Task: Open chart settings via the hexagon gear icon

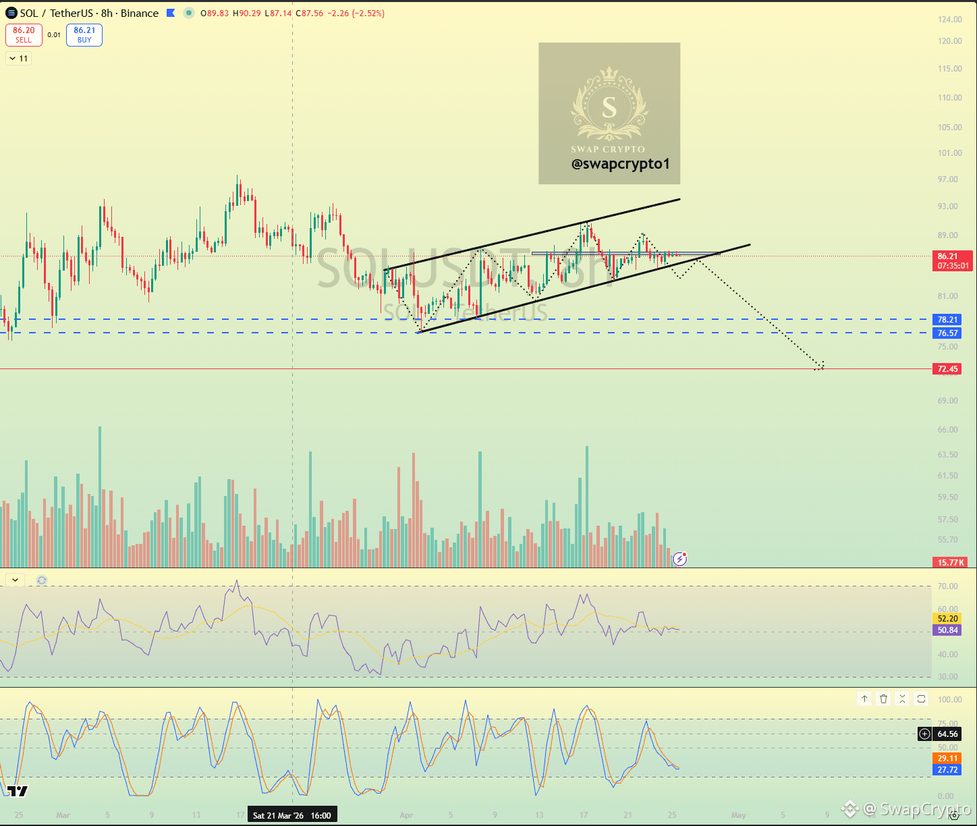Action: coord(954,815)
